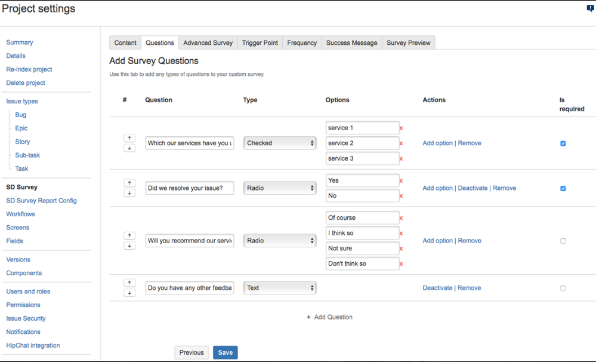Viewport: 596px width, 362px height.
Task: Move 'Did we resolve your issue?' down
Action: pyautogui.click(x=129, y=193)
